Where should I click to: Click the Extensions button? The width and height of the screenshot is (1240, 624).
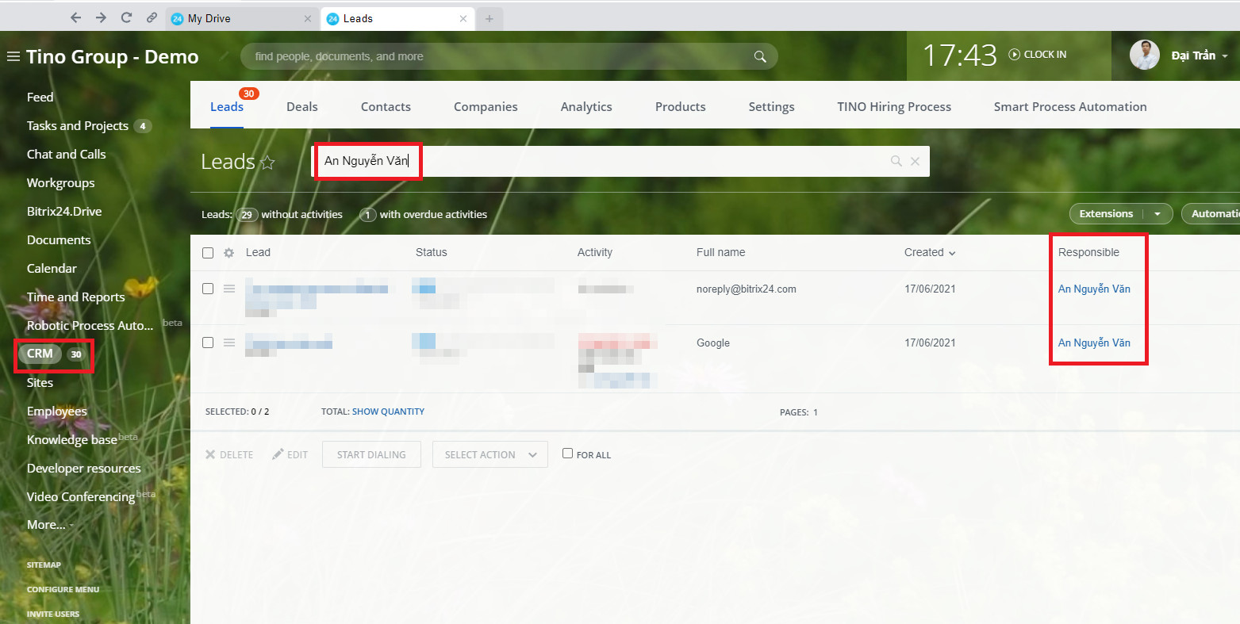[1106, 214]
